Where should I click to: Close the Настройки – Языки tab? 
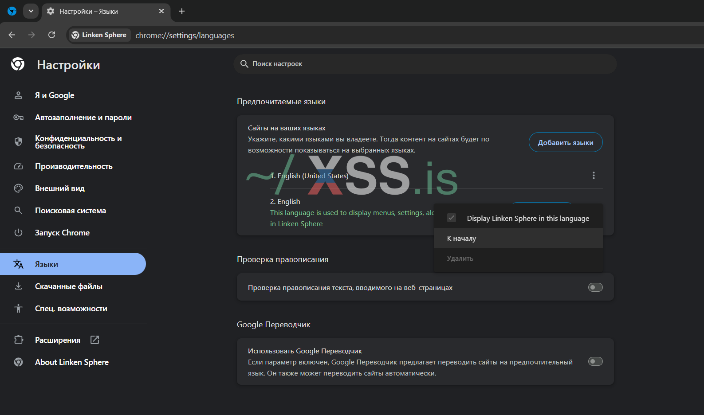pyautogui.click(x=161, y=11)
